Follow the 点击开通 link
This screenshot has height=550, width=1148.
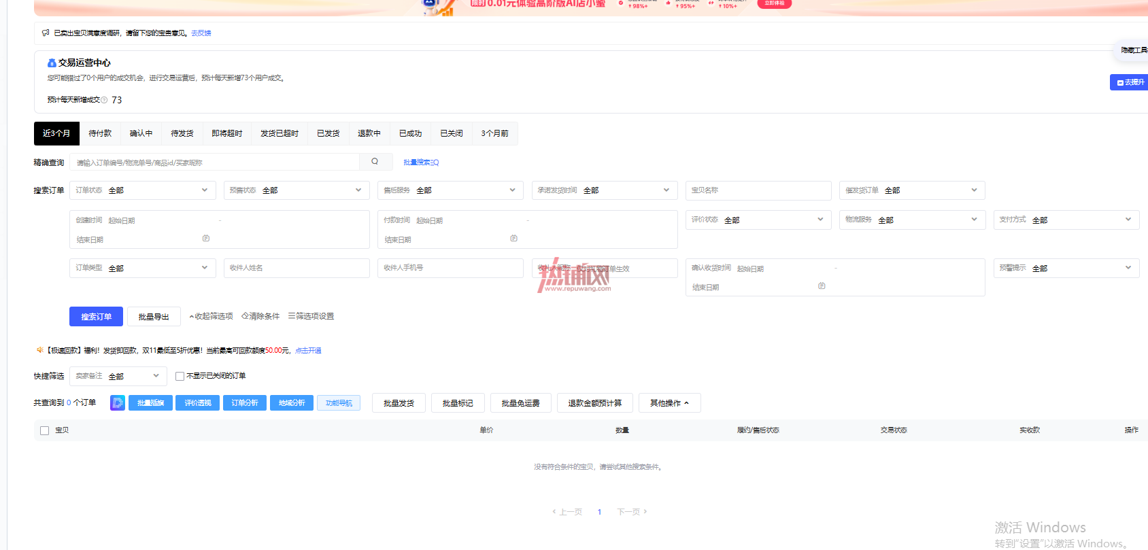pyautogui.click(x=308, y=351)
